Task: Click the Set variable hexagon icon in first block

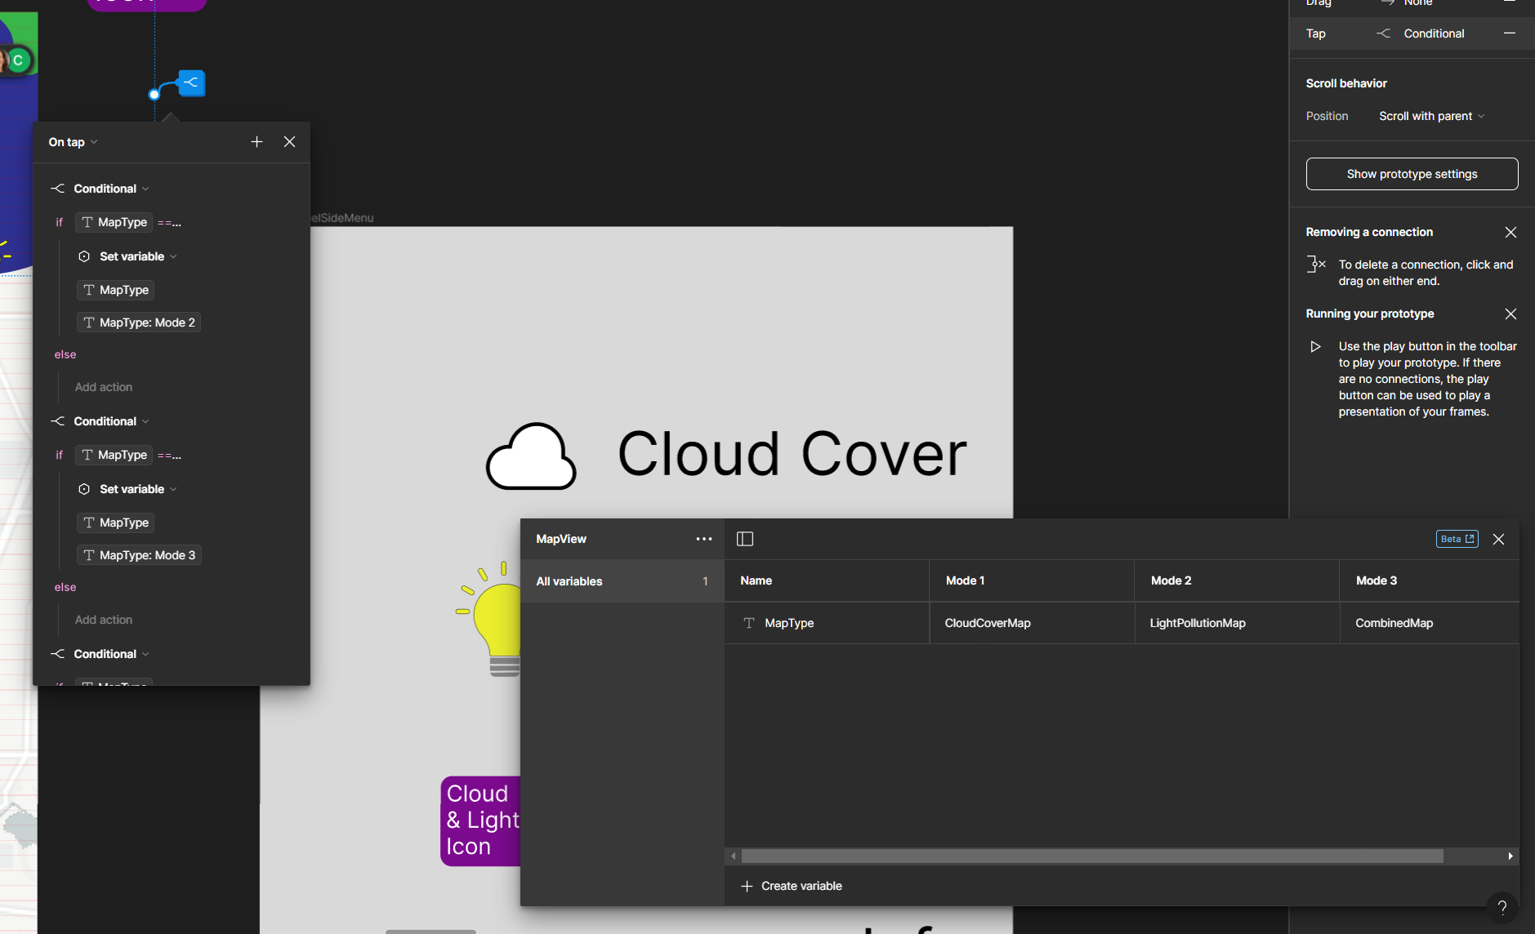Action: [83, 256]
